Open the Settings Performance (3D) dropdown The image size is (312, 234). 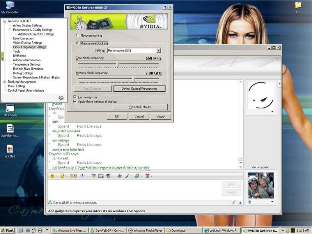pos(159,50)
